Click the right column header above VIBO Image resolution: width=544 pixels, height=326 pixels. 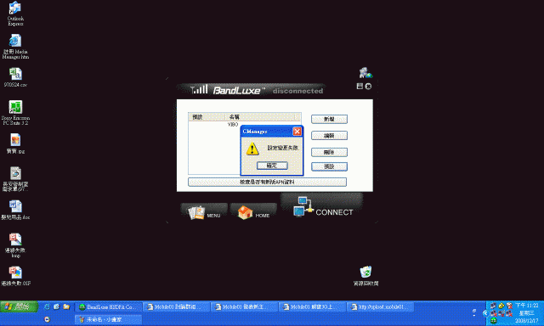[260, 117]
